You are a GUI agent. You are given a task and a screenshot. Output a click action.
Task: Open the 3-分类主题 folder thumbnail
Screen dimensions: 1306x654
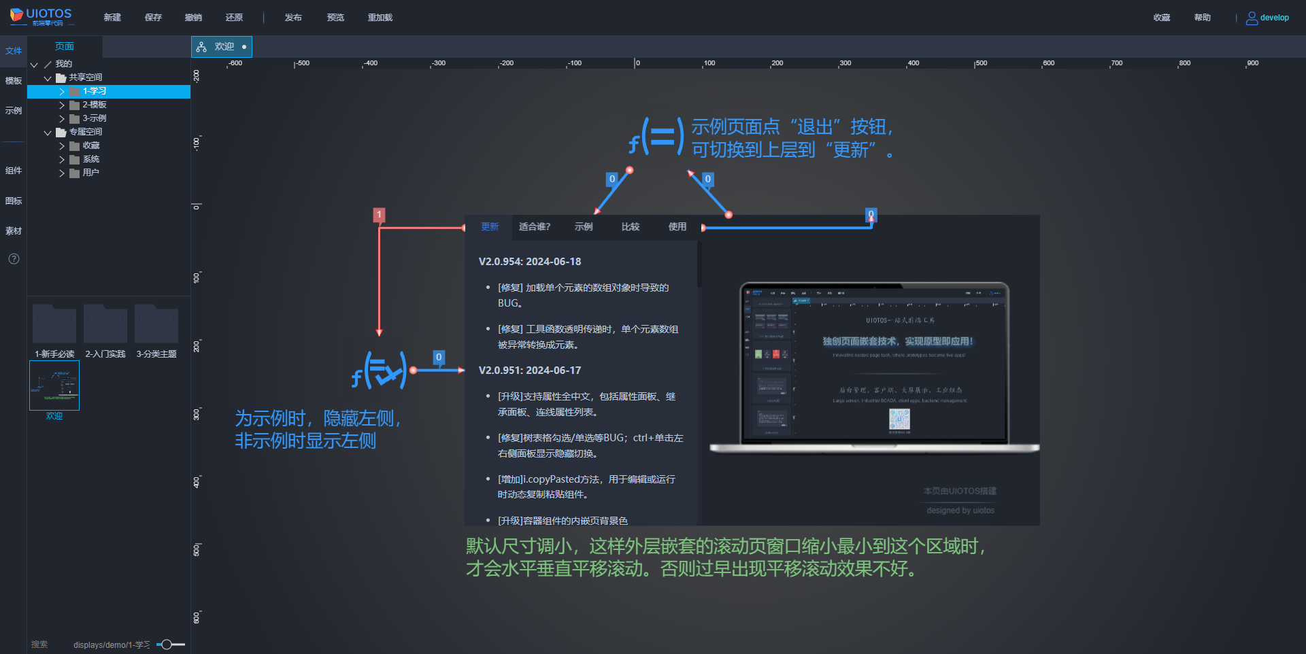[x=156, y=324]
